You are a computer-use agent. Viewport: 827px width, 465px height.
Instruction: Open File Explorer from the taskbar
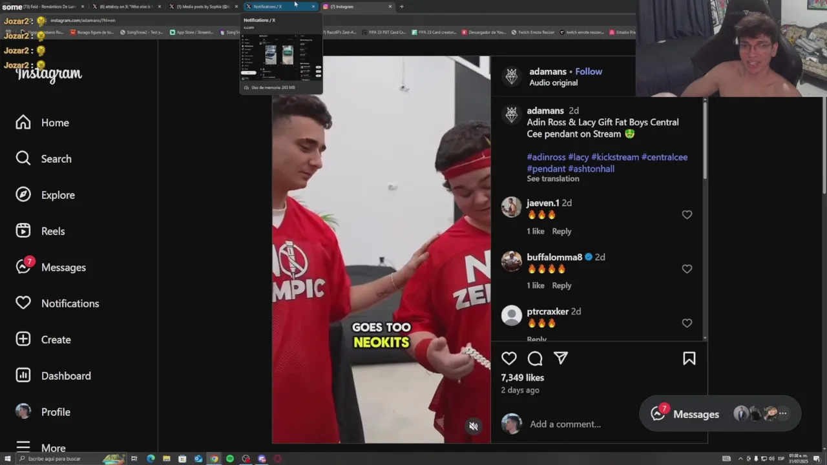(167, 459)
